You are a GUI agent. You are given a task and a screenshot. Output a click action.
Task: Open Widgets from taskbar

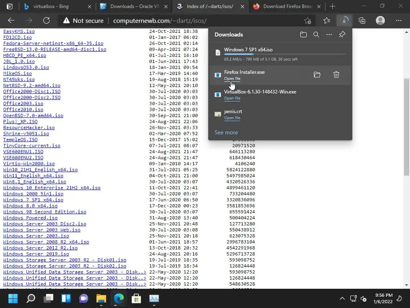(66, 298)
